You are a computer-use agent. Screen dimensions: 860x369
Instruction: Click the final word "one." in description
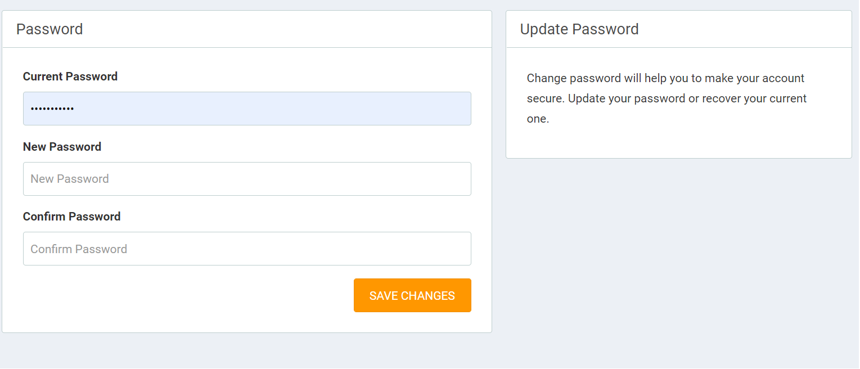click(538, 119)
